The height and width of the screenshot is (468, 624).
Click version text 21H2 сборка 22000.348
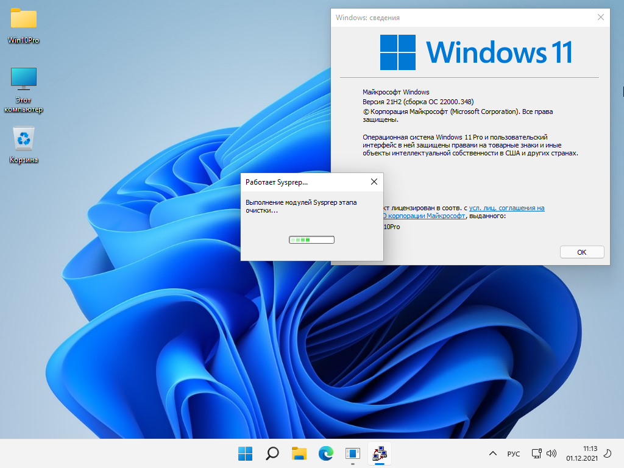pyautogui.click(x=418, y=102)
